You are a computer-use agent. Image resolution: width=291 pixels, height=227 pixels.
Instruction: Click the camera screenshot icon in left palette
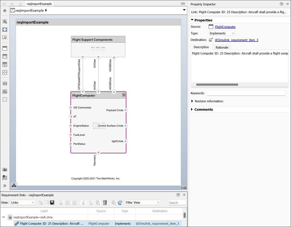coord(5,169)
